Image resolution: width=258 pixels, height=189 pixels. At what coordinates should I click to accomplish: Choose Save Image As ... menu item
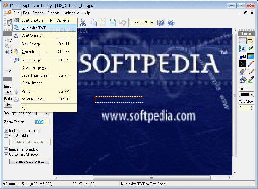pos(44,68)
